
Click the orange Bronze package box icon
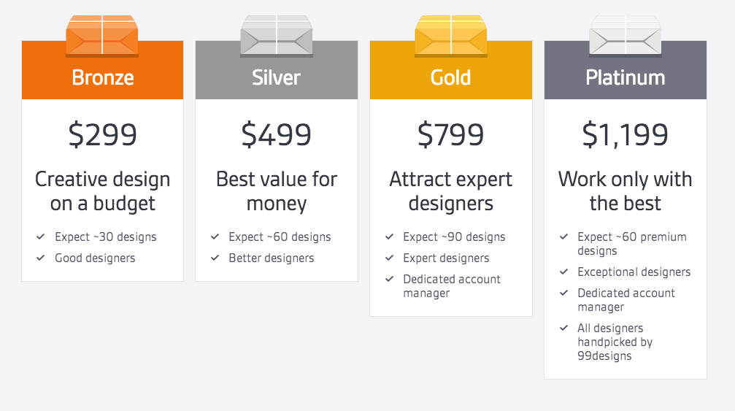pyautogui.click(x=102, y=36)
